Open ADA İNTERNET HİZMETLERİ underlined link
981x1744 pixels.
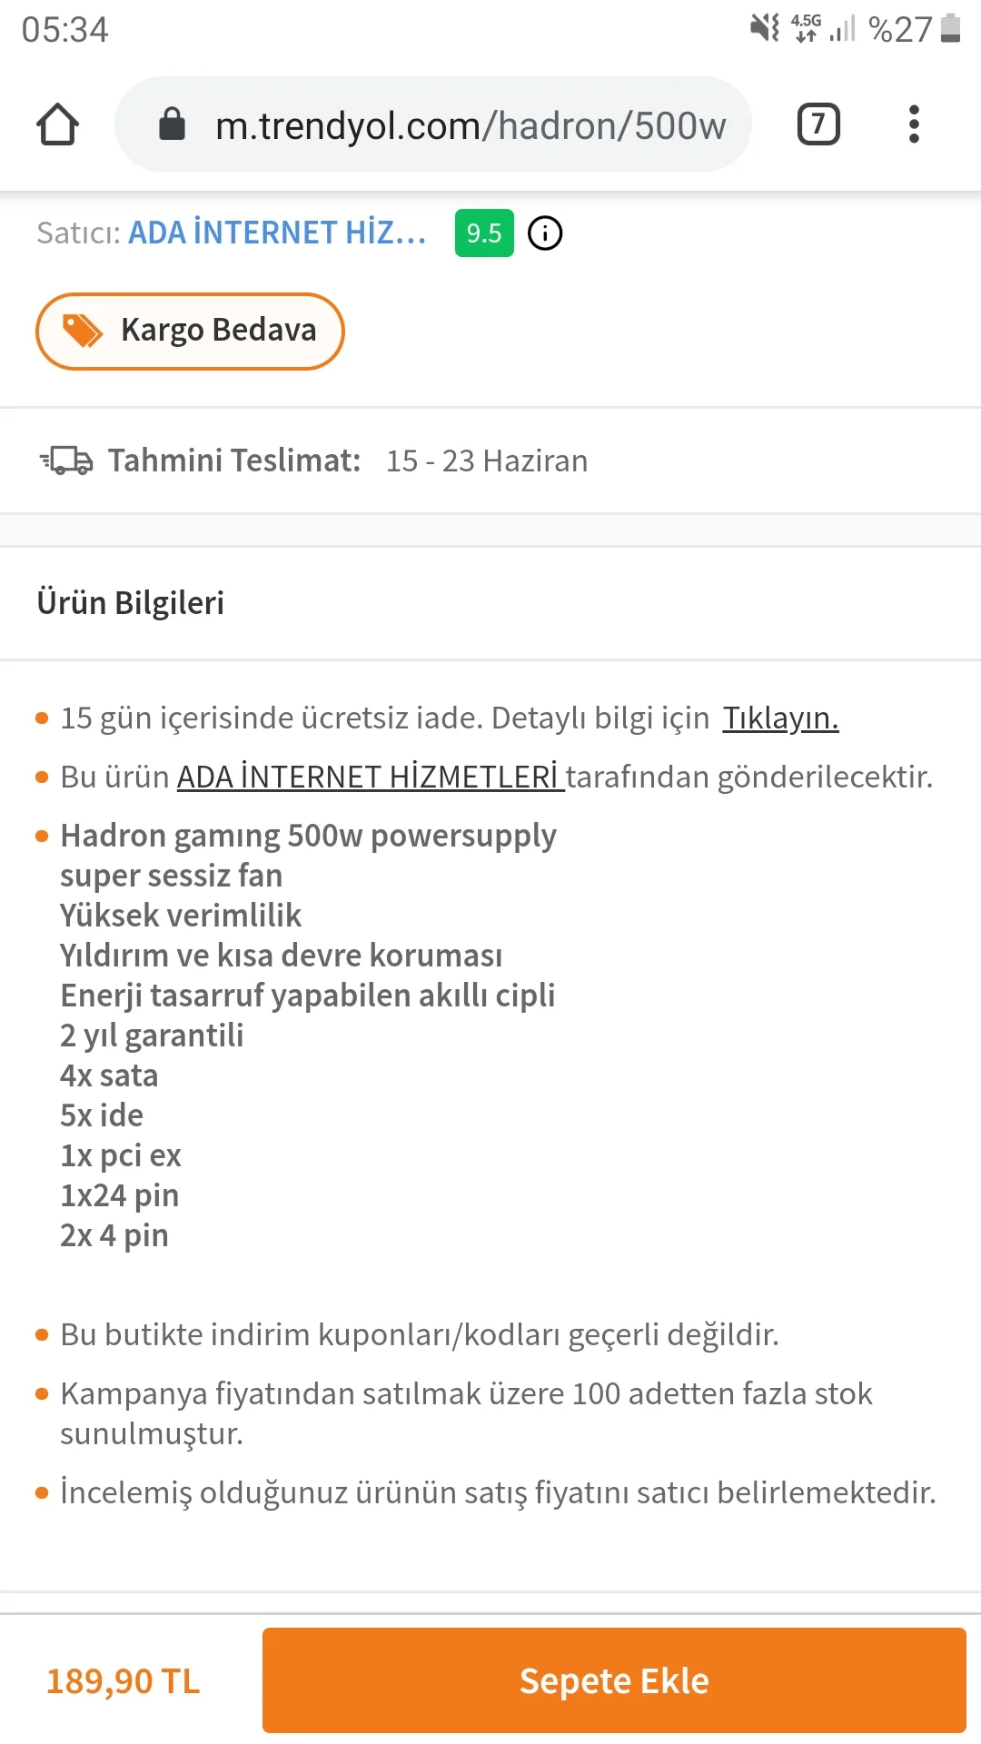pyautogui.click(x=370, y=778)
